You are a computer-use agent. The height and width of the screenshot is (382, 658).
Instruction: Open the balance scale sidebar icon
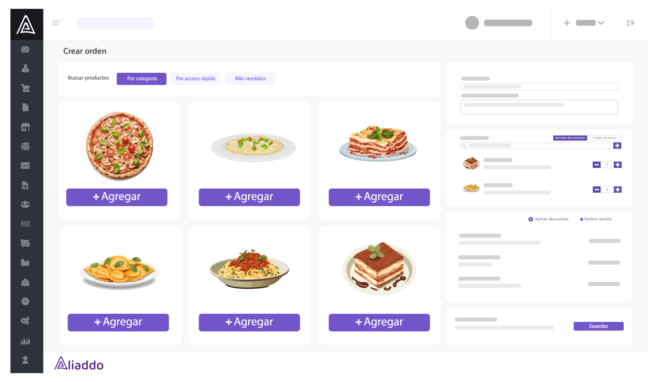[25, 146]
